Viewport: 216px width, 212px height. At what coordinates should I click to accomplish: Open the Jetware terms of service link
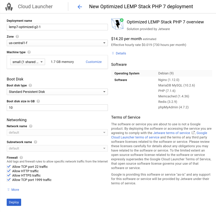pyautogui.click(x=171, y=133)
